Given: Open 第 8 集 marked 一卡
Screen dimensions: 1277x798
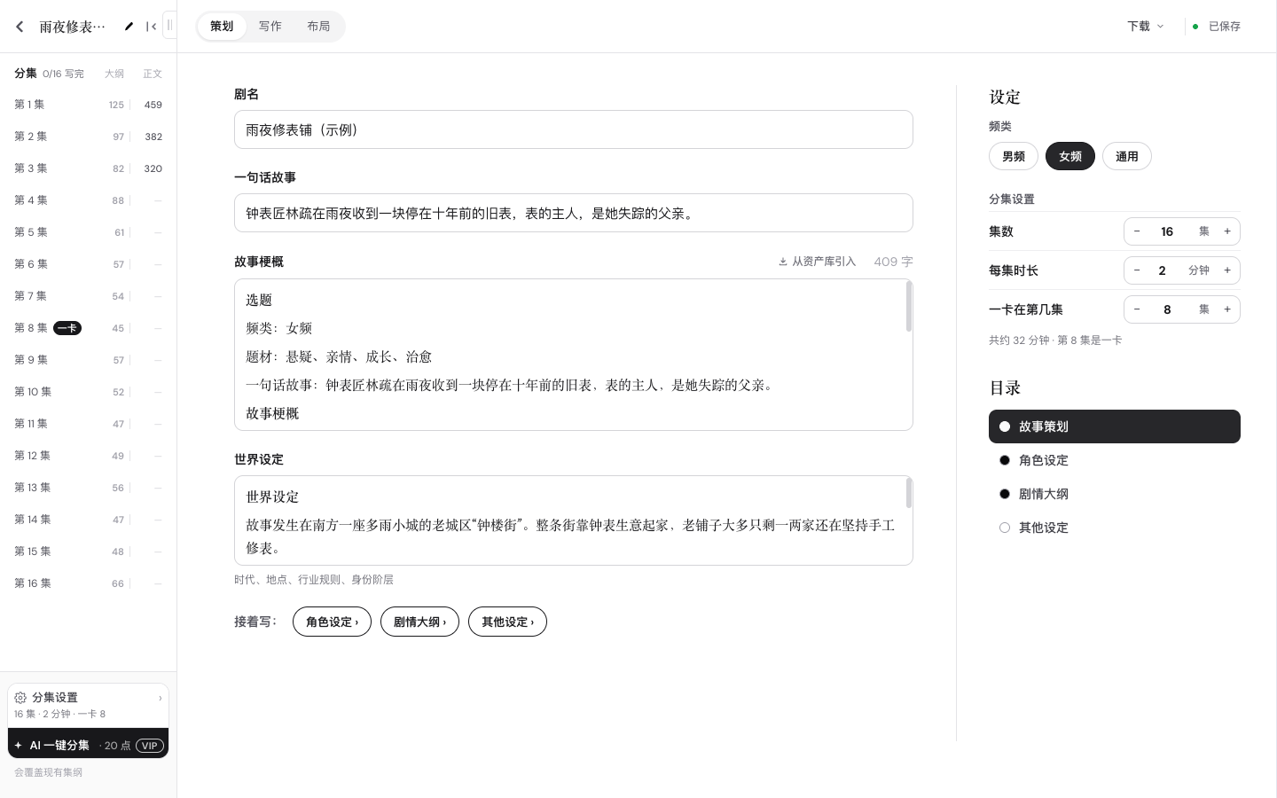Looking at the screenshot, I should click(88, 328).
